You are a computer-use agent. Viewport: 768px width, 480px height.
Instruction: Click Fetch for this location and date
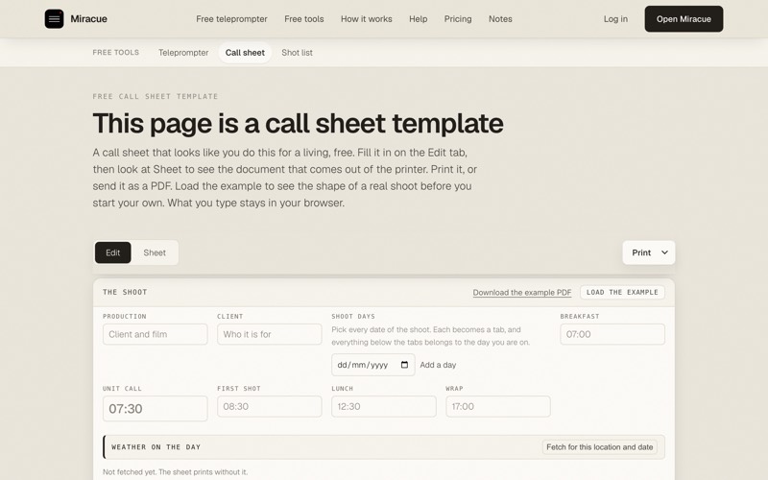[599, 447]
